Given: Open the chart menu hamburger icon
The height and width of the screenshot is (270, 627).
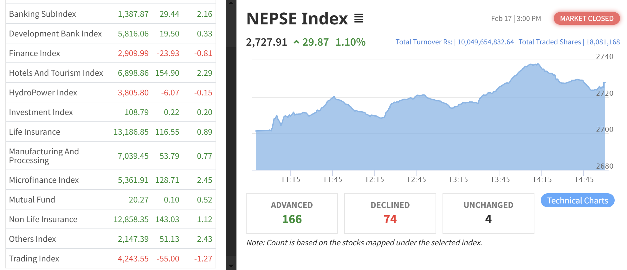Looking at the screenshot, I should pyautogui.click(x=359, y=18).
